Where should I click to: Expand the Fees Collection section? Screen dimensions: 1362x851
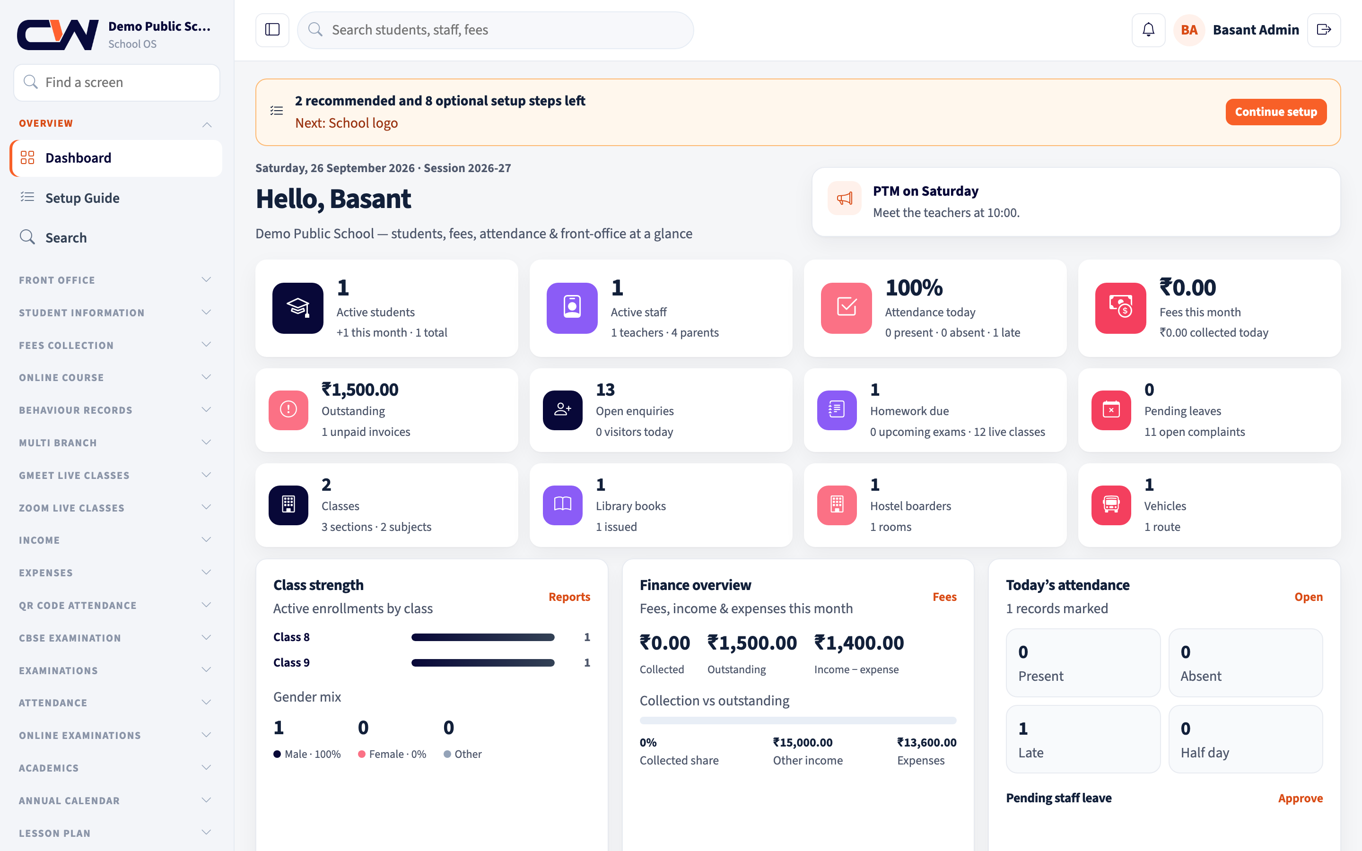pyautogui.click(x=116, y=345)
